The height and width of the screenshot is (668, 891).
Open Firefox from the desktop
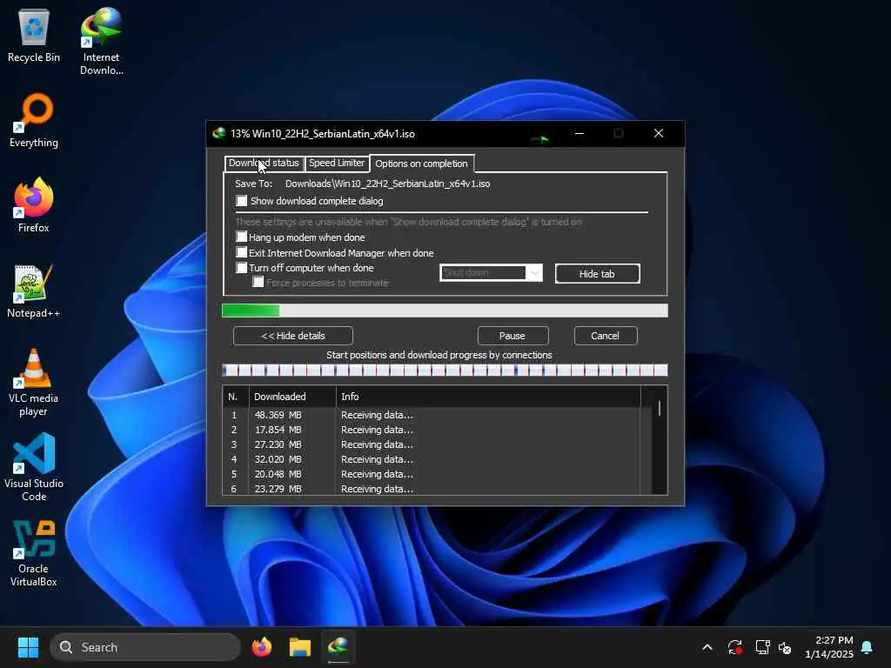click(x=34, y=205)
